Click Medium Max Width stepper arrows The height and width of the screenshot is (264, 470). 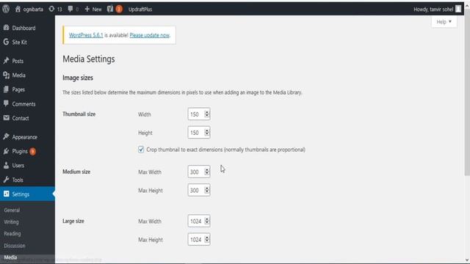coord(207,172)
